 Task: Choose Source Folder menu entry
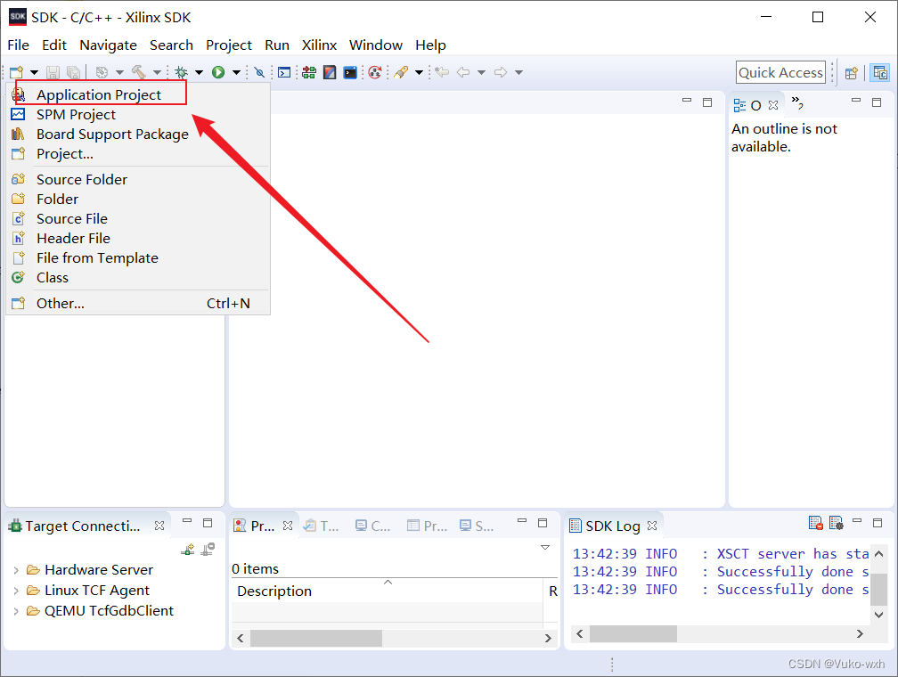point(137,179)
